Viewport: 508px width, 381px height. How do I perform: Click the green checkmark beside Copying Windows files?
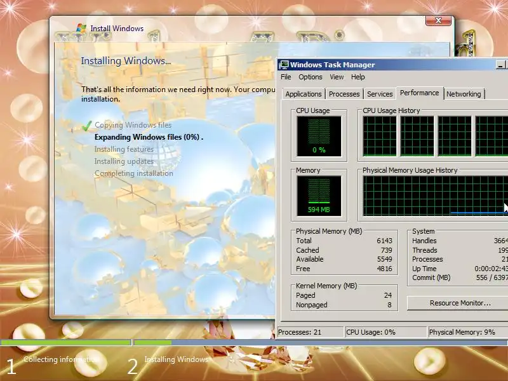click(86, 126)
